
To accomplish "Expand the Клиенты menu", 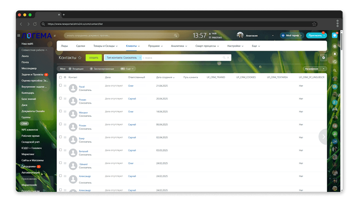I will pyautogui.click(x=133, y=46).
